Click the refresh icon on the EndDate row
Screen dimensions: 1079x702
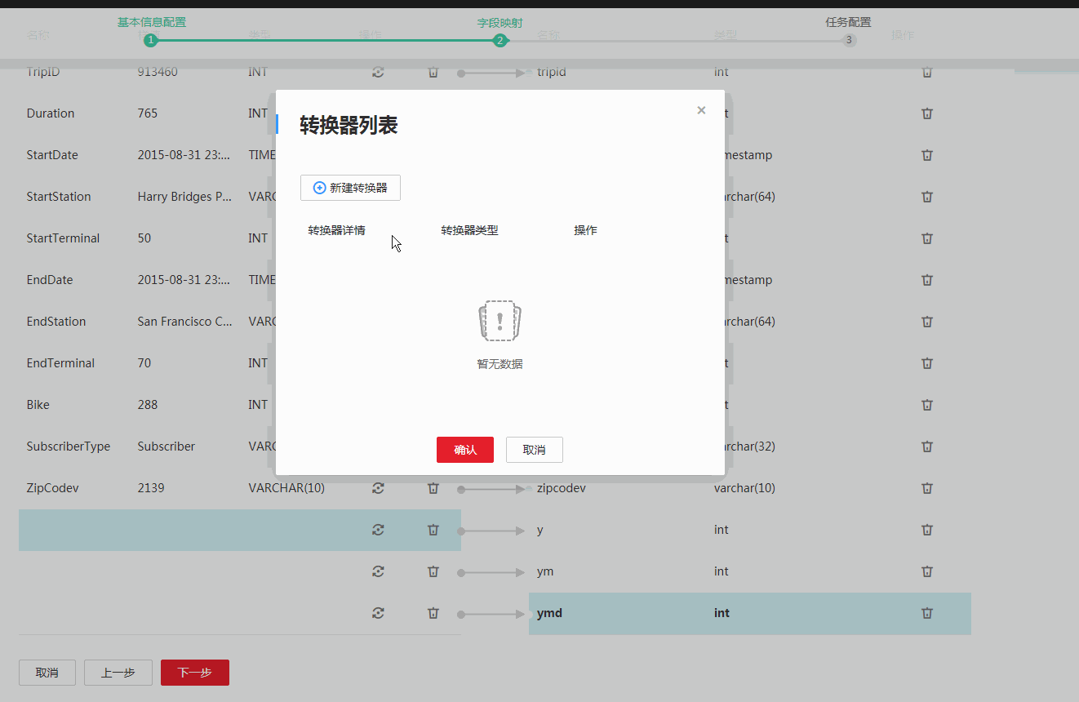pyautogui.click(x=378, y=280)
